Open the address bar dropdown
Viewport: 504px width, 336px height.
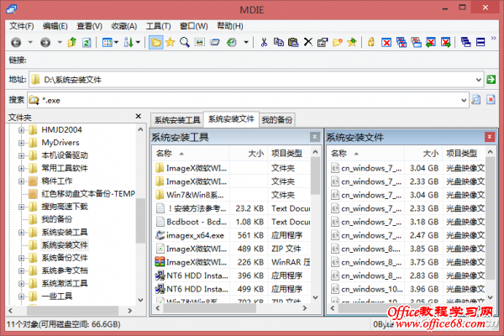(x=479, y=80)
